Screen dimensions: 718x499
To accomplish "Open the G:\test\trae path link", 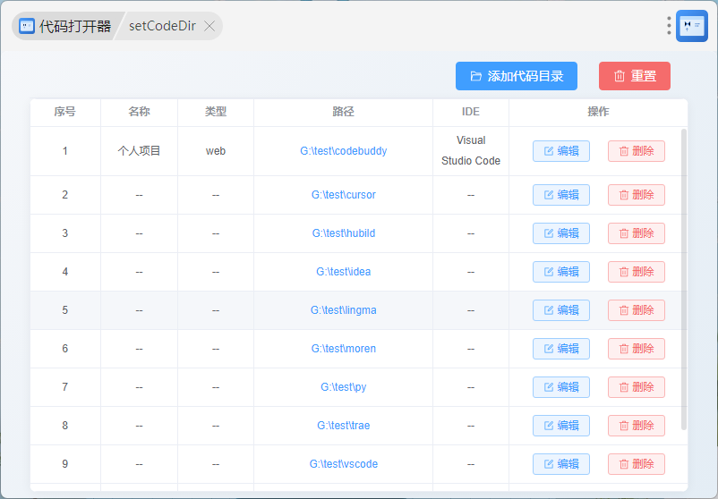I will [343, 426].
